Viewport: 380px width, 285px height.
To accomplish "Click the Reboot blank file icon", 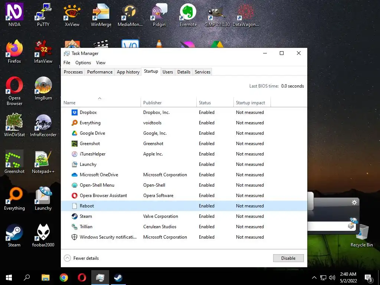I will coord(74,206).
